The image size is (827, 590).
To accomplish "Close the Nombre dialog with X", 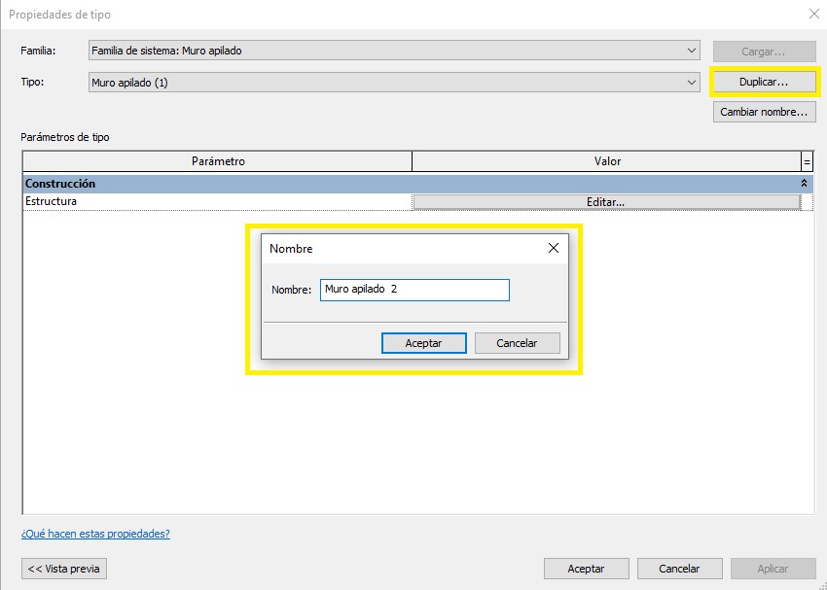I will pyautogui.click(x=554, y=248).
